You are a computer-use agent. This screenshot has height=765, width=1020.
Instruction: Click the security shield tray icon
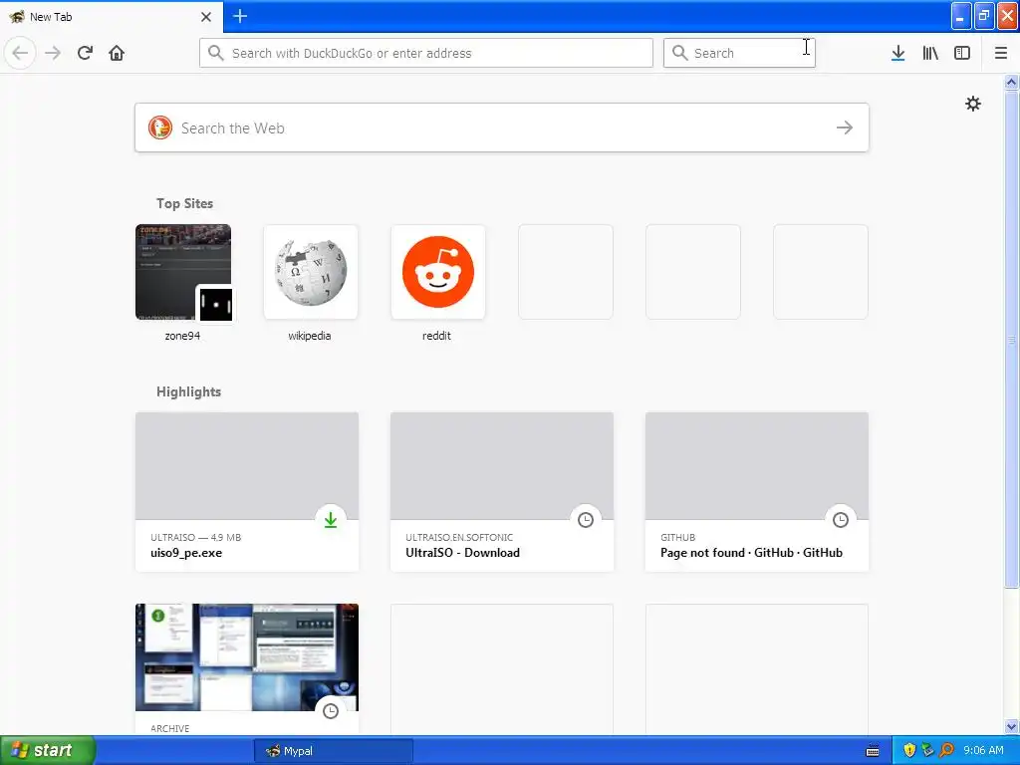[909, 750]
